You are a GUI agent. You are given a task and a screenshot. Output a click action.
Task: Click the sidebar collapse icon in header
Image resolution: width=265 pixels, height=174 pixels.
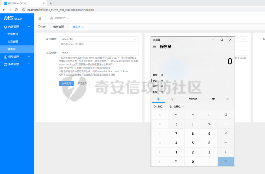(x=40, y=18)
